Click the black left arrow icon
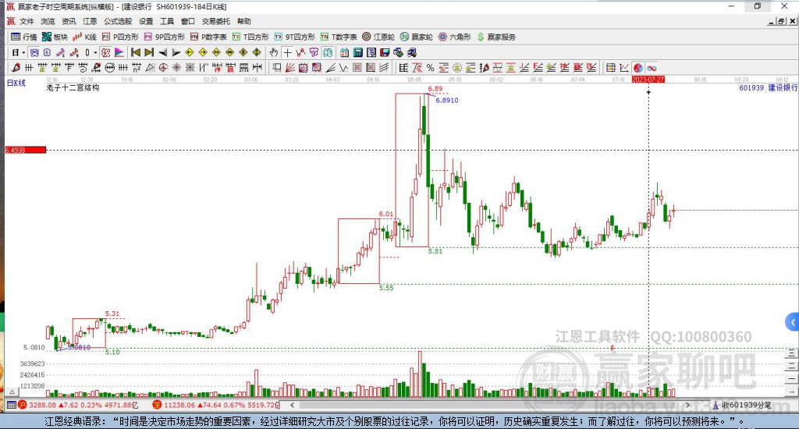Image resolution: width=799 pixels, height=429 pixels. [x=163, y=52]
